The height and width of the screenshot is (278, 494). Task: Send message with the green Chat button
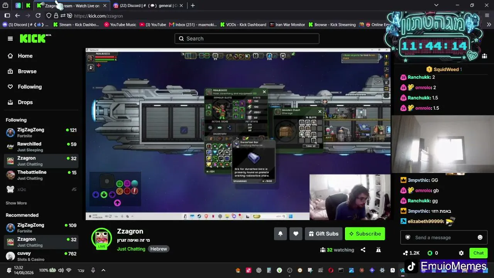(479, 253)
